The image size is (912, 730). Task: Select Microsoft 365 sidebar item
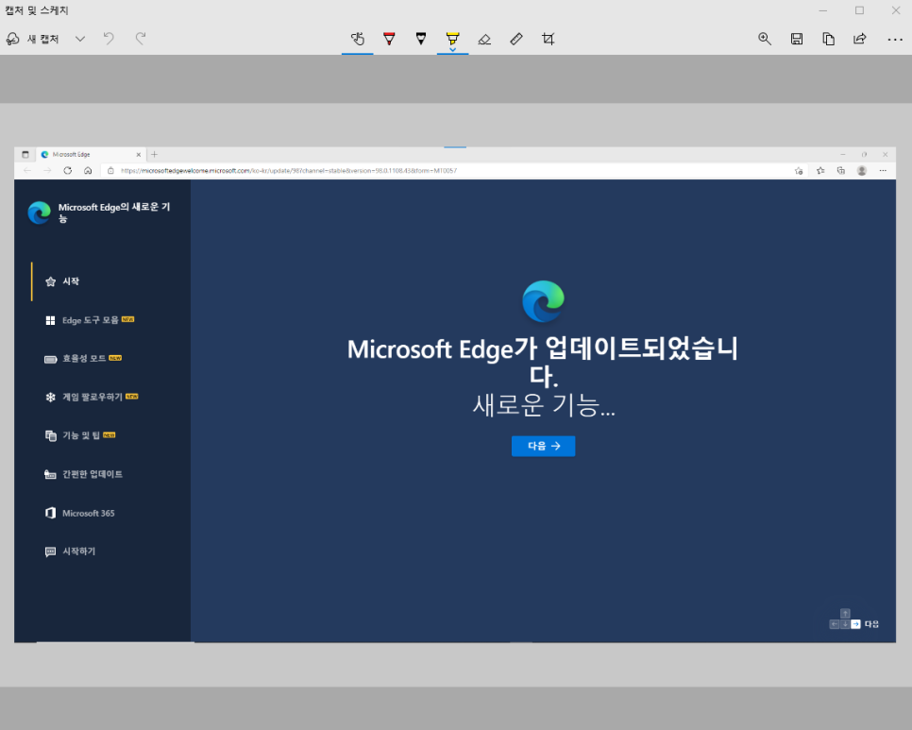coord(79,513)
